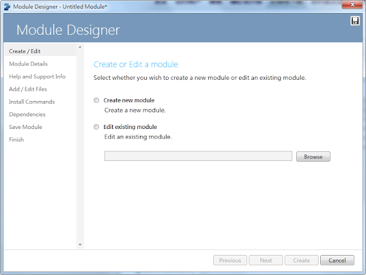Open the Create / Edit step
Image resolution: width=366 pixels, height=275 pixels.
click(x=41, y=51)
